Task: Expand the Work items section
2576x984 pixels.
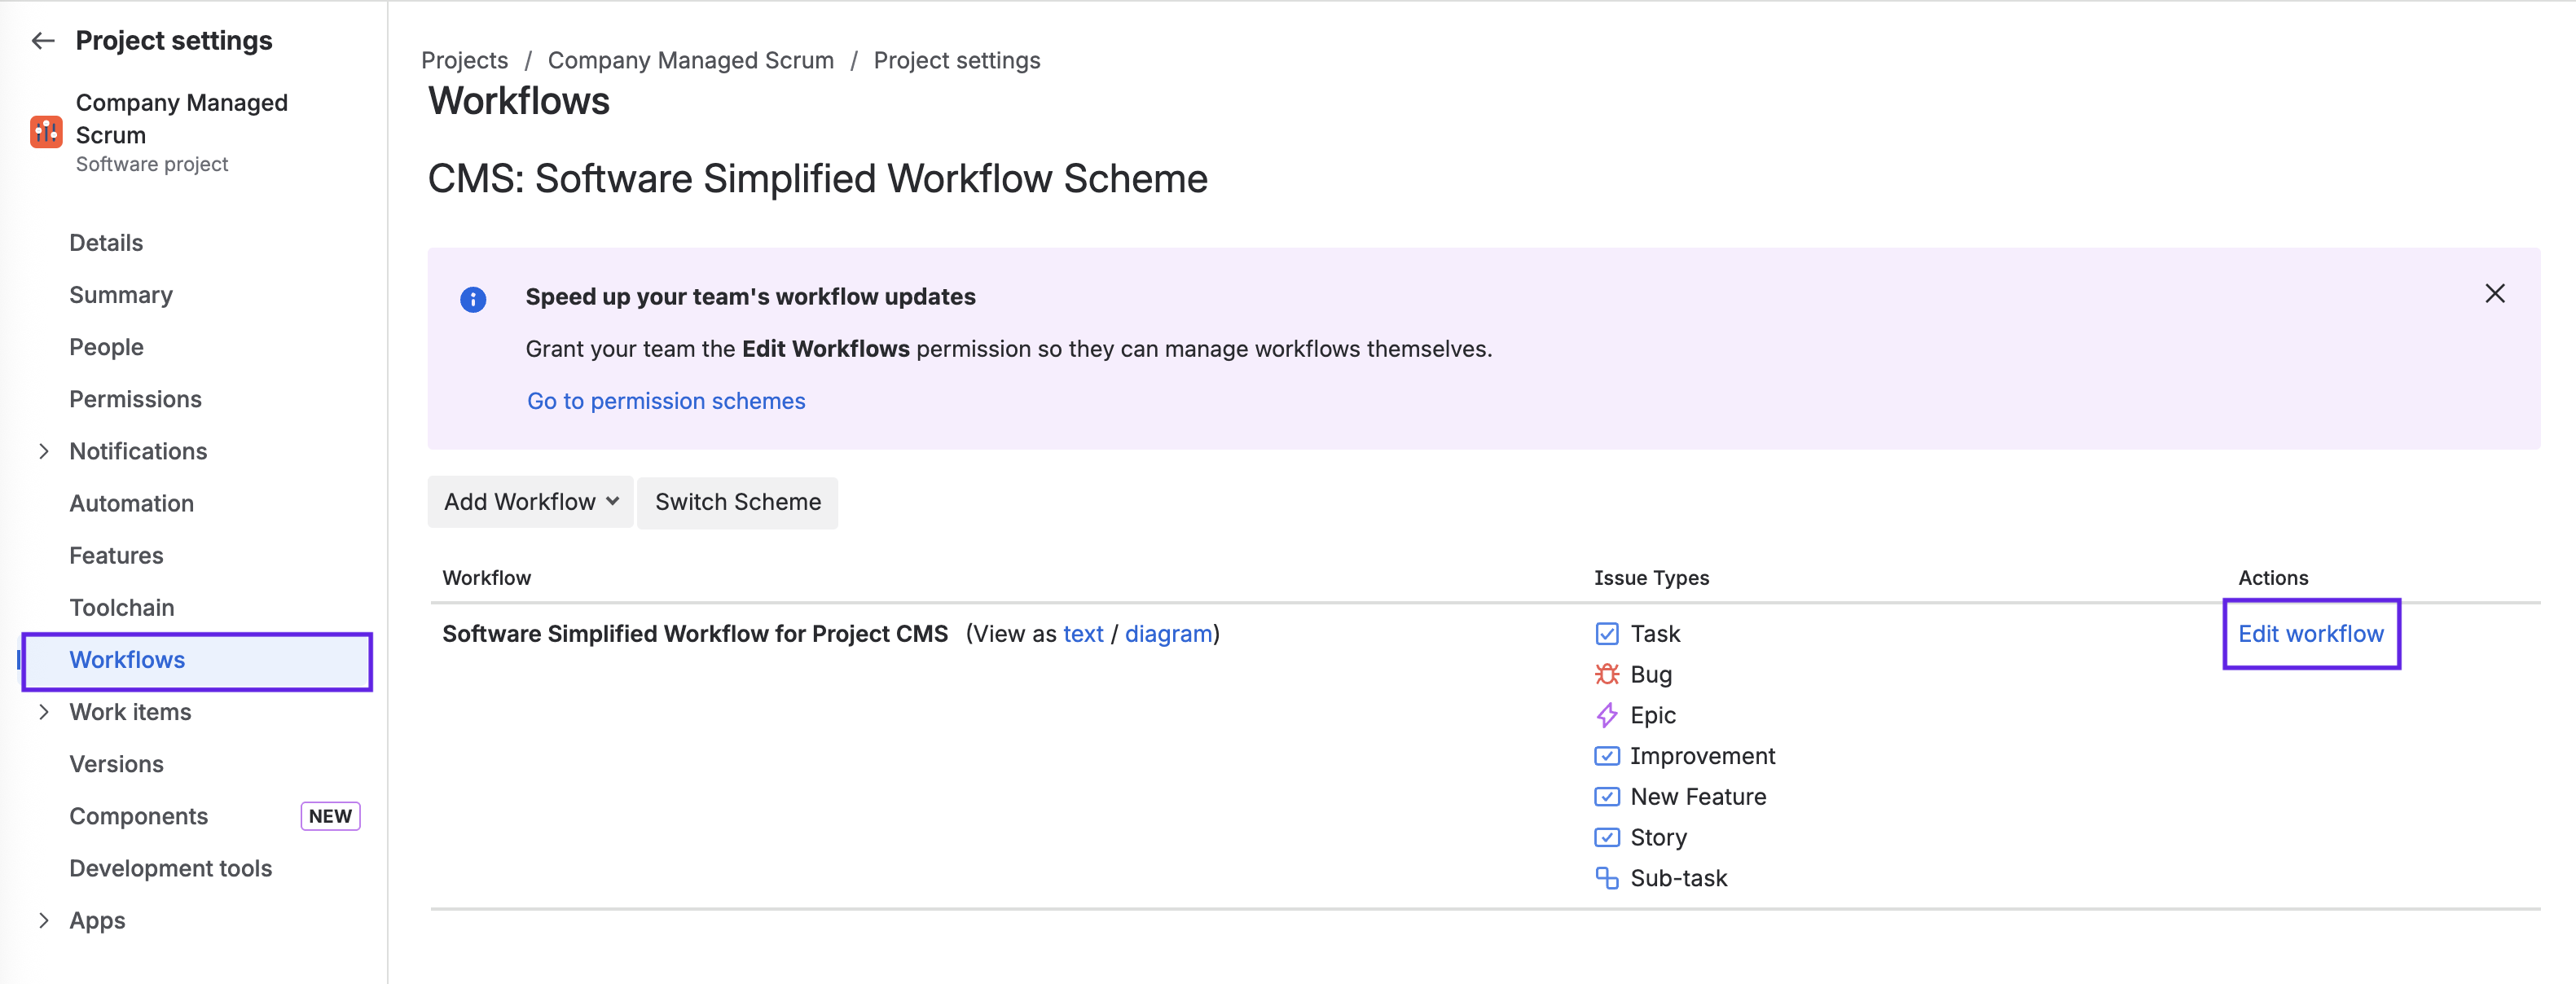Action: point(44,712)
